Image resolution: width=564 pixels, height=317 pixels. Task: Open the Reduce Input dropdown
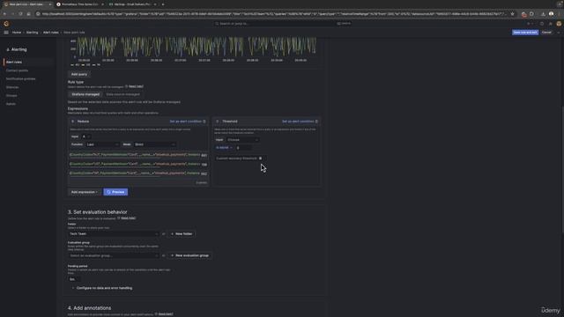[x=86, y=136]
